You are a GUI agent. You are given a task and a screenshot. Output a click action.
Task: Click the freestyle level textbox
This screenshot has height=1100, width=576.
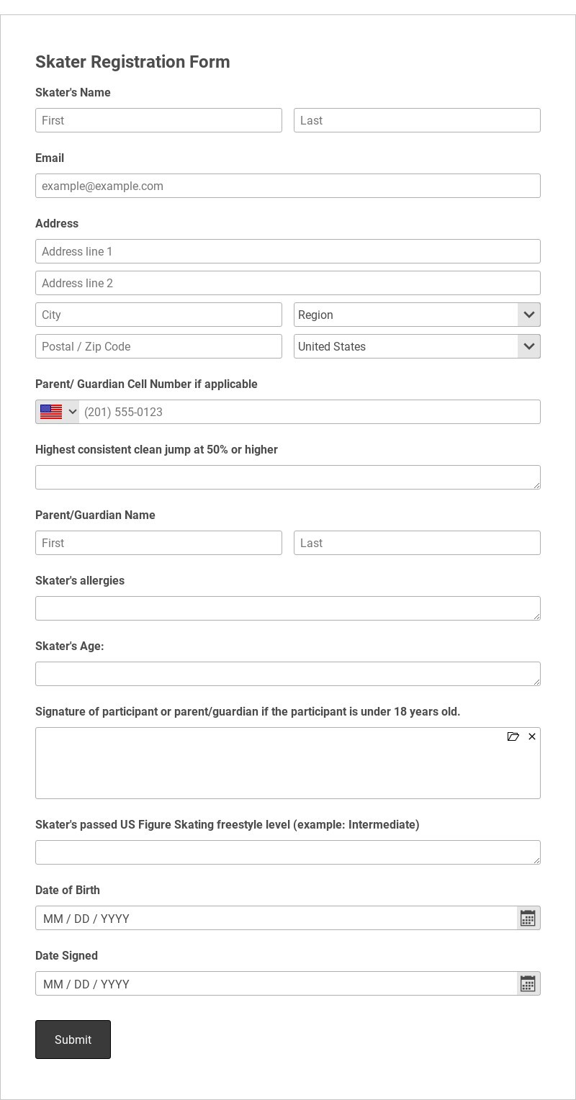tap(288, 852)
